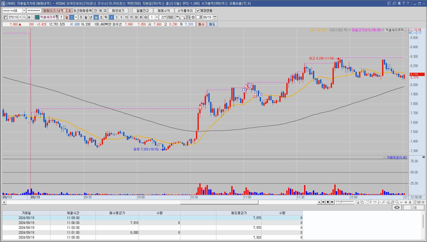Click the pin window icon in title bar
This screenshot has height=242, width=427.
coord(399,3)
